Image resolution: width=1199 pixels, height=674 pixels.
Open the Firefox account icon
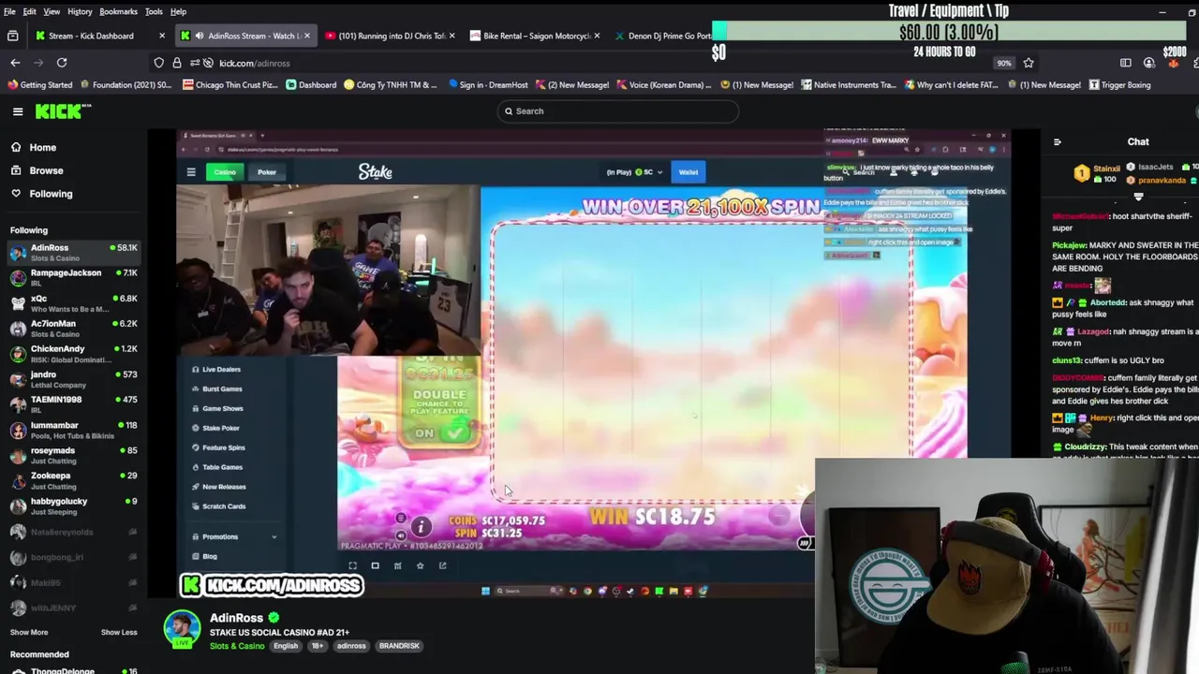(1149, 63)
